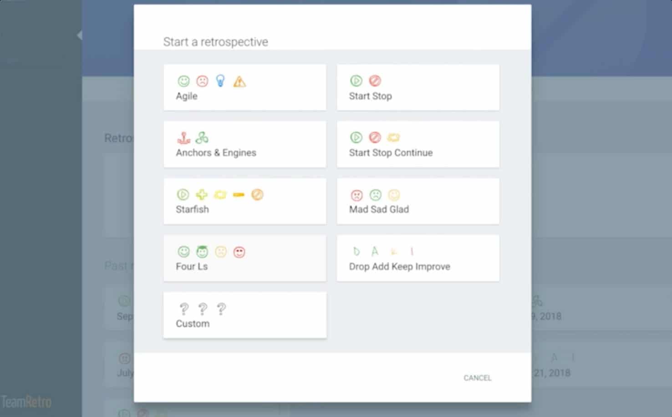Select the Start Stop Continue template

tap(418, 144)
